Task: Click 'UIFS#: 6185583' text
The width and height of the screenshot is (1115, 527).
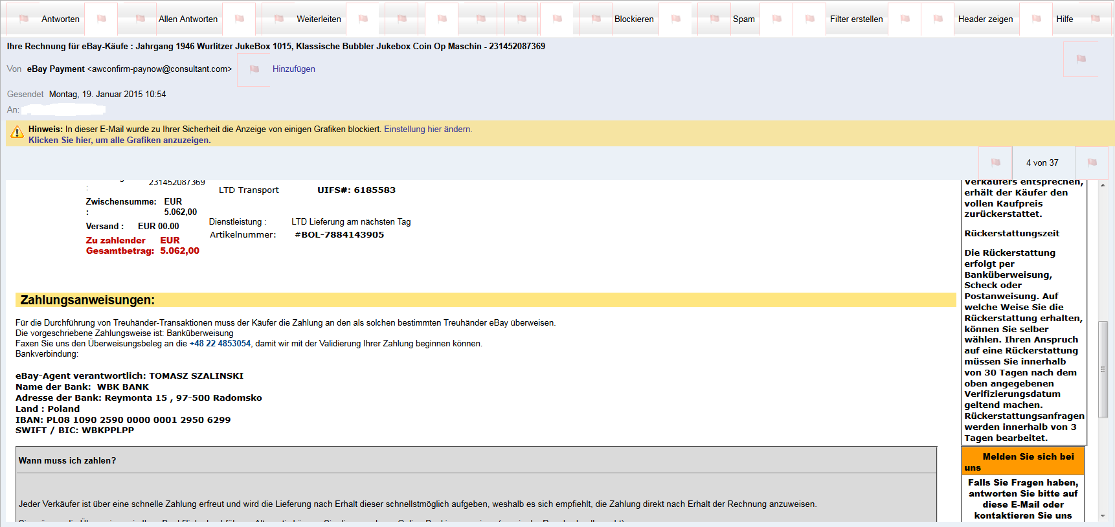Action: [356, 190]
